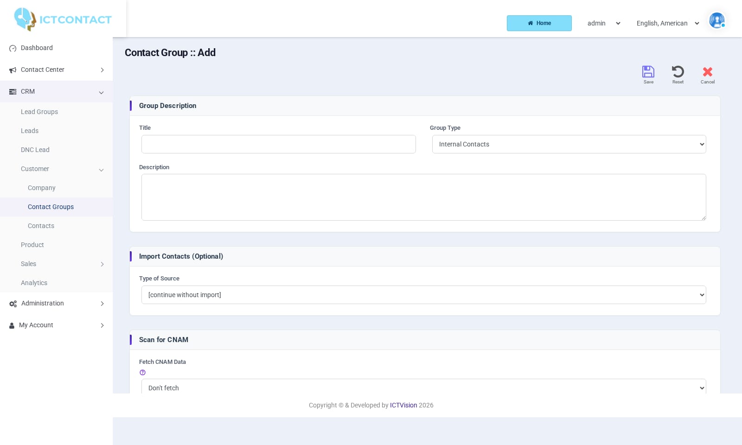The image size is (742, 445).
Task: Click the Administration gears icon
Action: (x=13, y=304)
